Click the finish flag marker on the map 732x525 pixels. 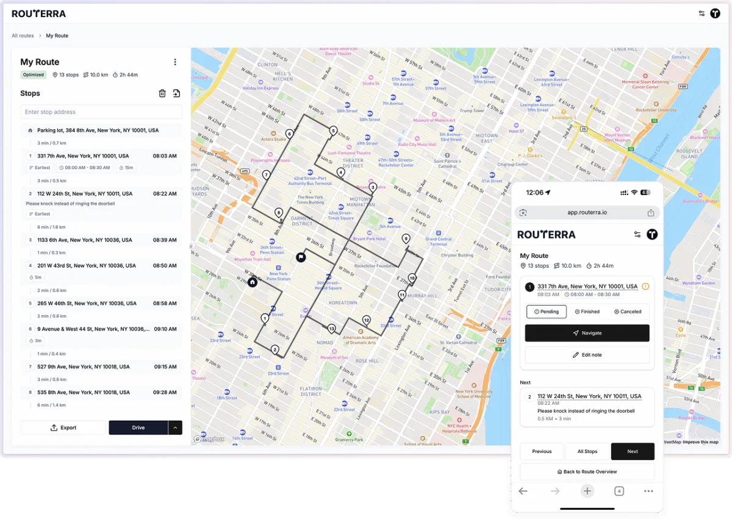(x=301, y=257)
